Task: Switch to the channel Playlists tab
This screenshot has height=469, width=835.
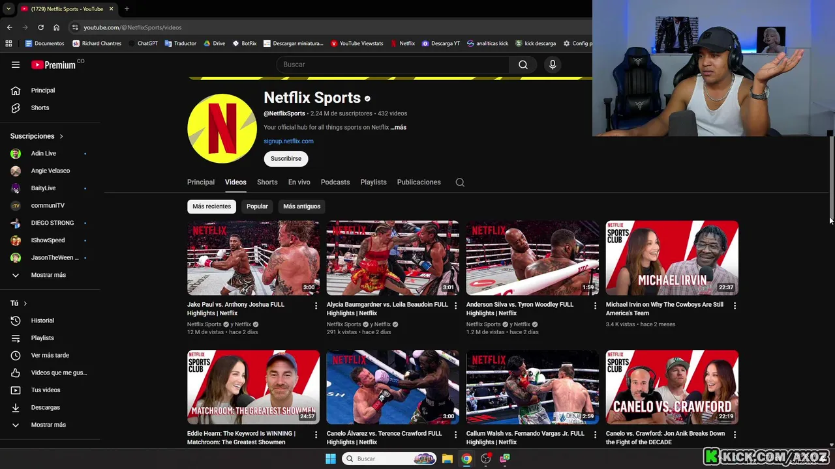Action: (x=373, y=182)
